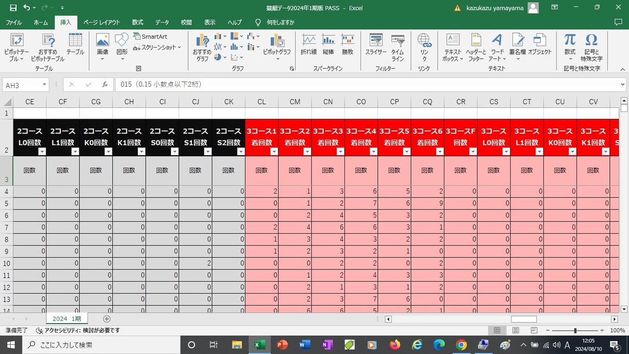629x354 pixels.
Task: Insert a テキストボックス
Action: tap(453, 47)
